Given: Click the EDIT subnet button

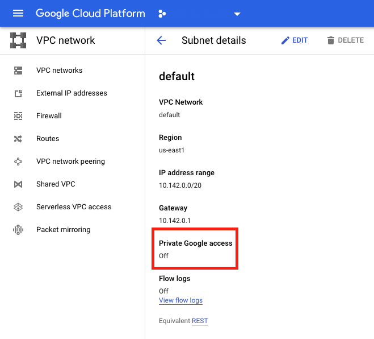Looking at the screenshot, I should [x=294, y=40].
